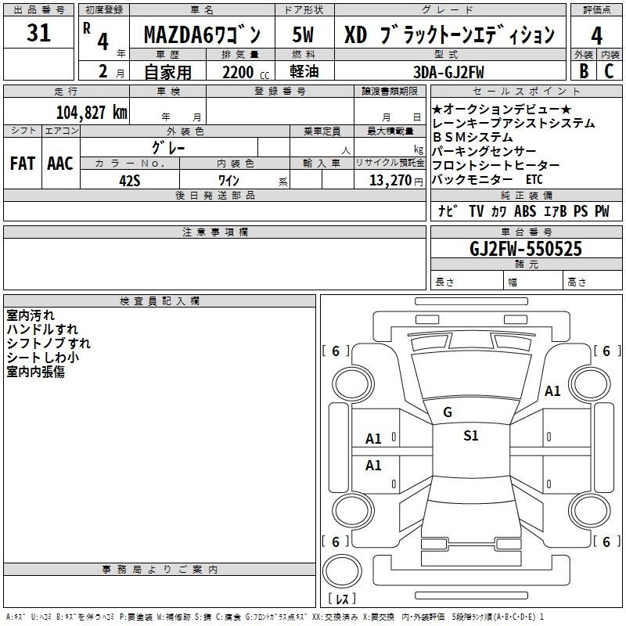Click the 室内汚れ inspector note line
This screenshot has width=626, height=626.
31,315
